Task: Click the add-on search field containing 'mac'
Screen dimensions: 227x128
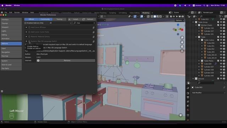Action: tap(84, 23)
